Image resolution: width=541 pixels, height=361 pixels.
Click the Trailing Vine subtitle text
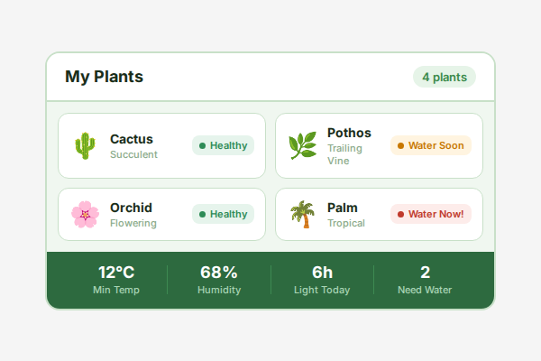[x=344, y=154]
